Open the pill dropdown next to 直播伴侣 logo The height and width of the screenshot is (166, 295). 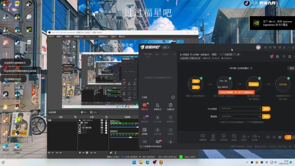click(x=166, y=47)
